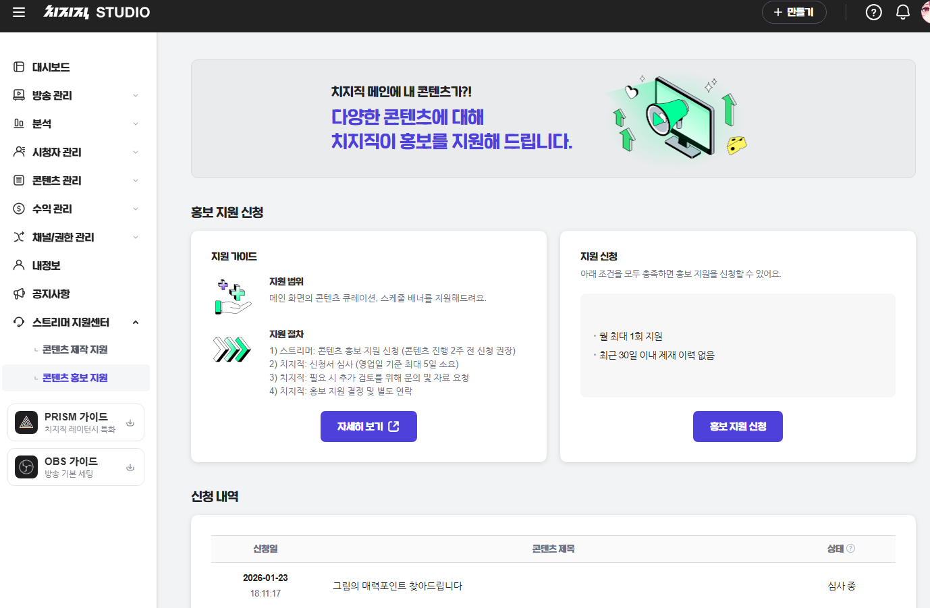Click the help question mark icon
Screen dimensions: 930x608
(x=873, y=12)
